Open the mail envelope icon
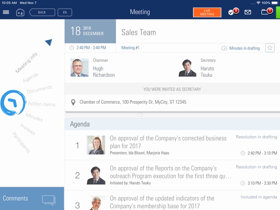Screen dimensions: 280x210 pyautogui.click(x=248, y=12)
